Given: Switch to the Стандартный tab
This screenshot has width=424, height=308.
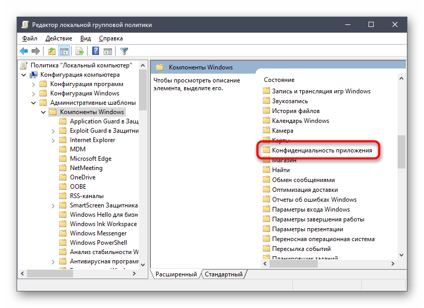Looking at the screenshot, I should pyautogui.click(x=224, y=274).
